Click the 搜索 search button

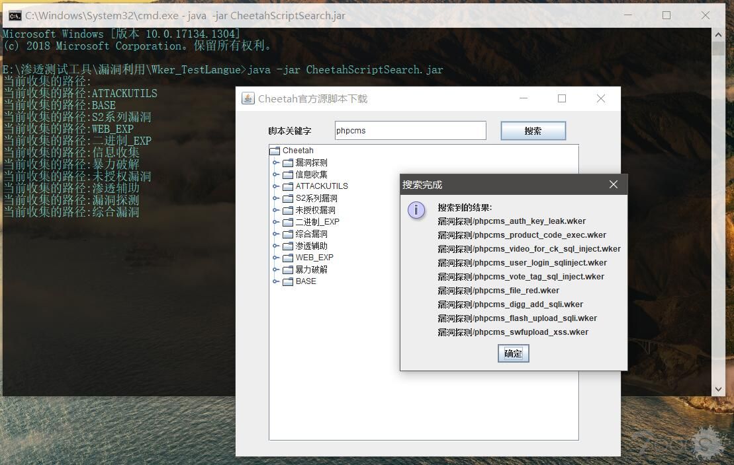533,131
